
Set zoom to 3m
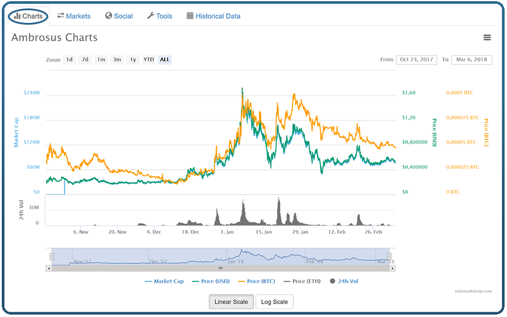tap(117, 60)
